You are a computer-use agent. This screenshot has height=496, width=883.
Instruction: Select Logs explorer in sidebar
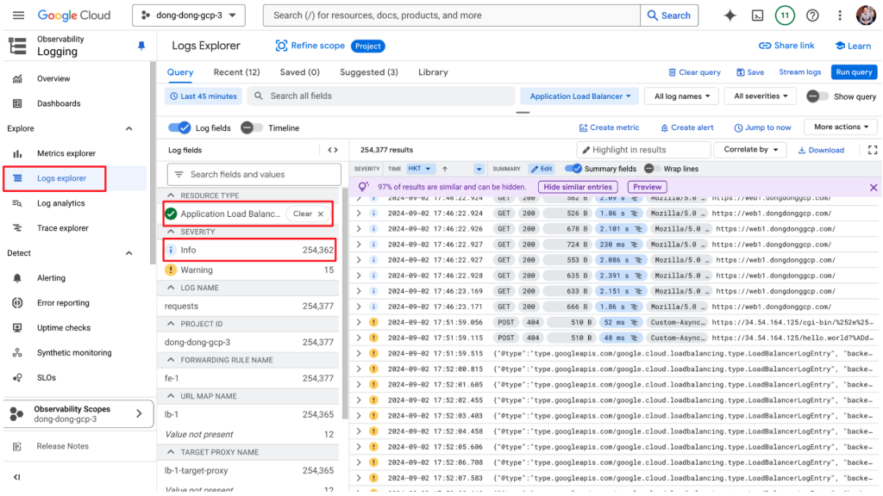(x=61, y=178)
